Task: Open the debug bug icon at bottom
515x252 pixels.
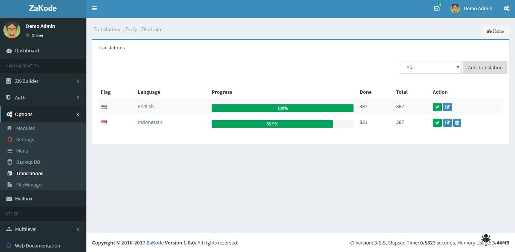Action: tap(486, 238)
